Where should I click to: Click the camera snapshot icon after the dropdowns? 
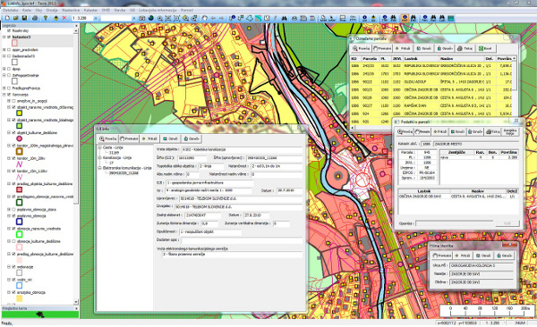point(142,18)
